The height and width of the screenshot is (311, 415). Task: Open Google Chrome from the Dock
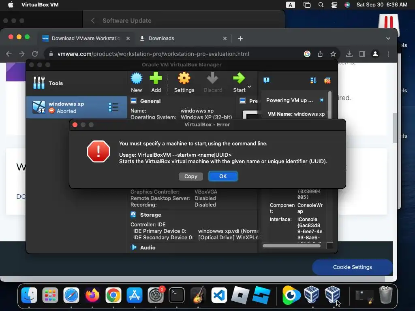pos(113,295)
